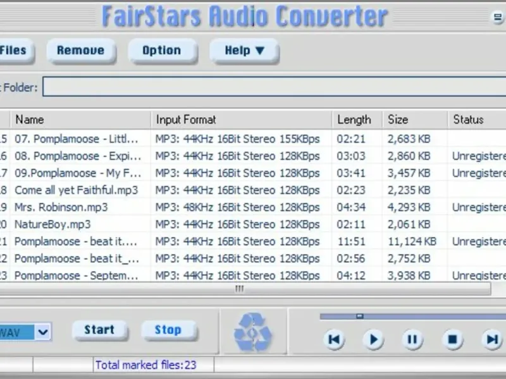The height and width of the screenshot is (379, 506).
Task: Move the playback position slider
Action: [x=360, y=316]
